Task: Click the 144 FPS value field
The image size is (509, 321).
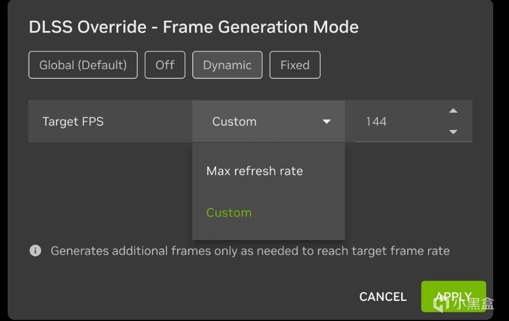Action: [397, 122]
